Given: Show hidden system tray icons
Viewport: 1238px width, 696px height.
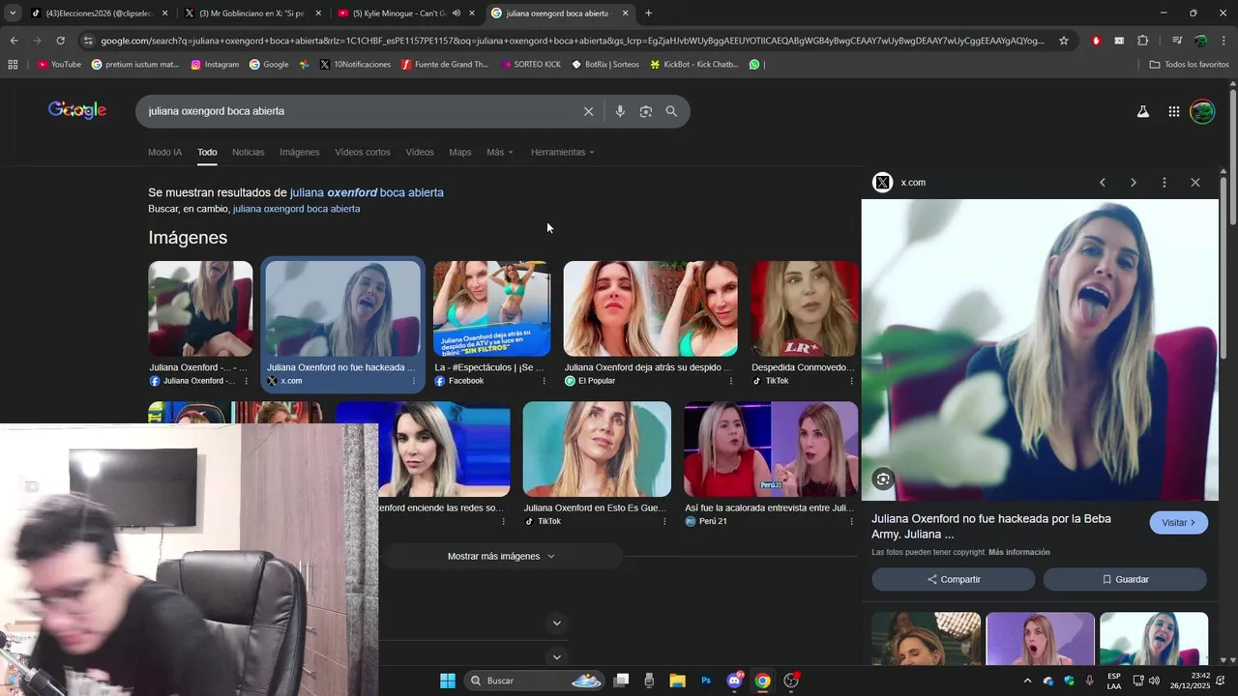Looking at the screenshot, I should [x=1027, y=681].
